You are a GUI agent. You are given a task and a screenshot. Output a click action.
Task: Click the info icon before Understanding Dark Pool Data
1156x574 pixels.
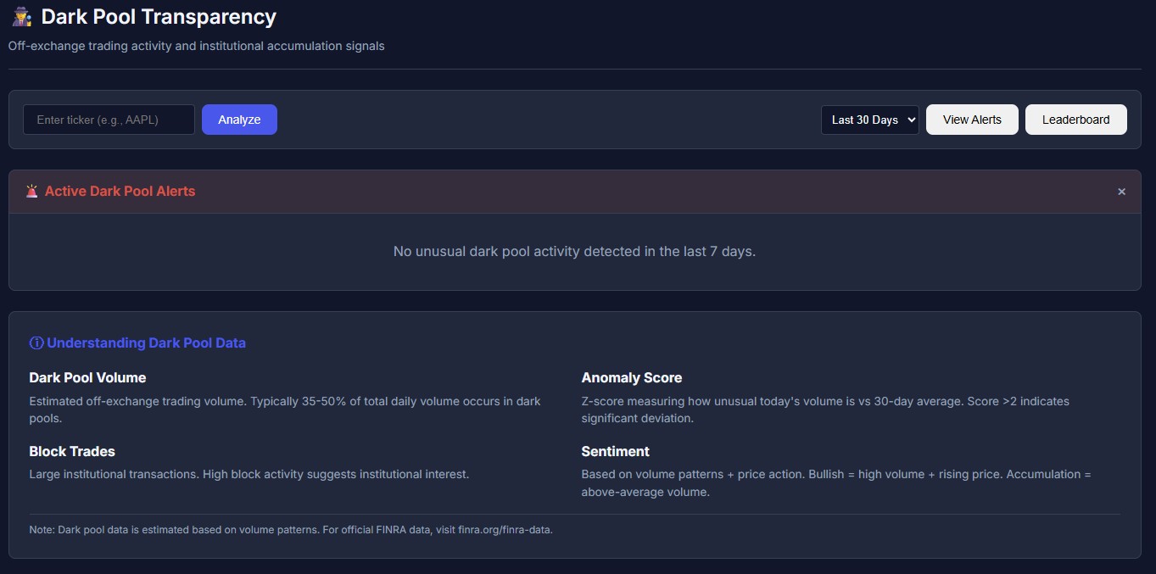[36, 343]
